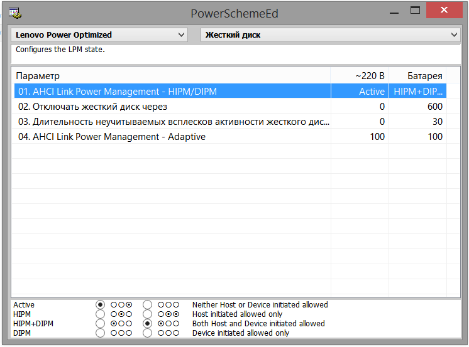Click the Configures the LPM state description

[x=60, y=50]
